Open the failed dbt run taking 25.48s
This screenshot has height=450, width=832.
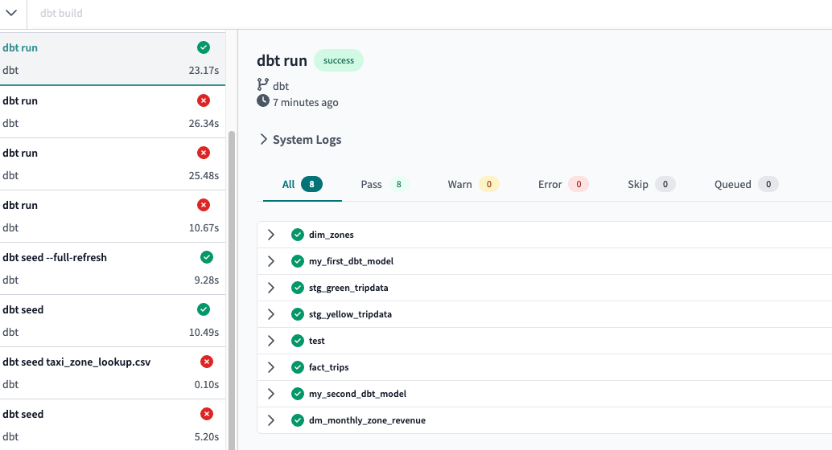tap(113, 164)
